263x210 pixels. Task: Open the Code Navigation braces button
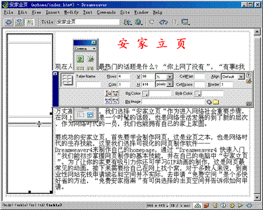(175, 22)
